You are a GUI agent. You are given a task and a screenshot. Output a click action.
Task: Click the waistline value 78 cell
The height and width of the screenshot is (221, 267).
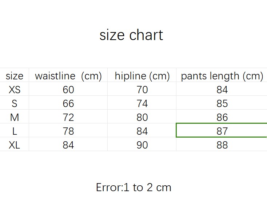pyautogui.click(x=68, y=131)
